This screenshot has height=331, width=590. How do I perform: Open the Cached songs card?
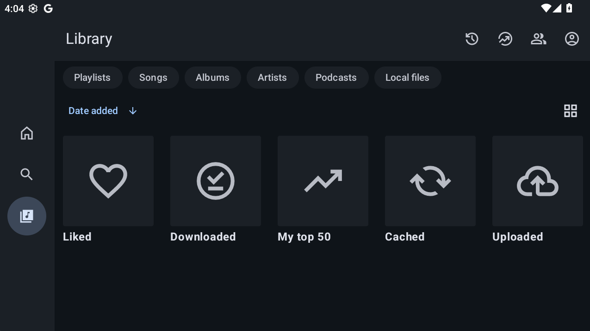[430, 181]
